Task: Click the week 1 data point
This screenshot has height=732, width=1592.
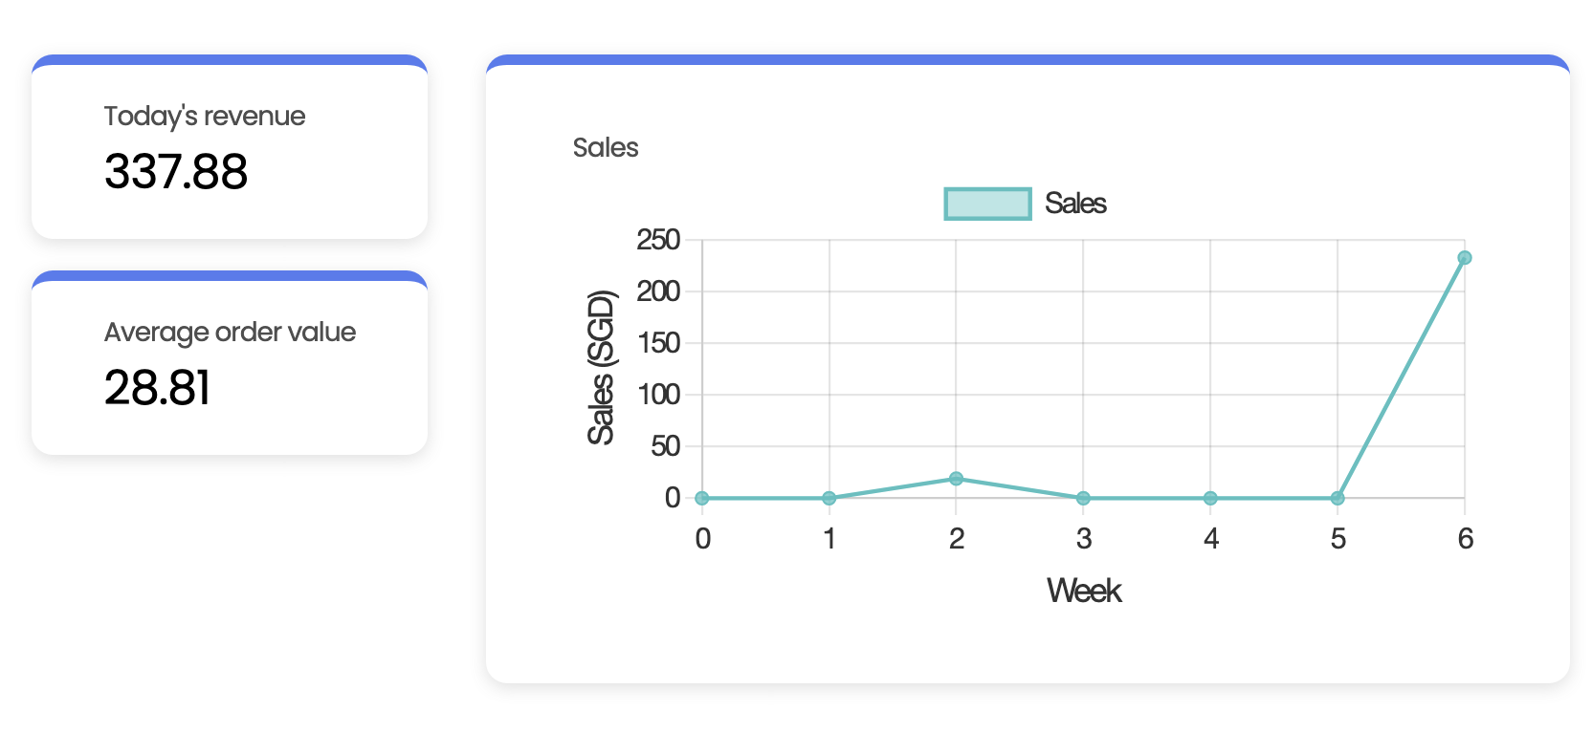Action: tap(829, 498)
